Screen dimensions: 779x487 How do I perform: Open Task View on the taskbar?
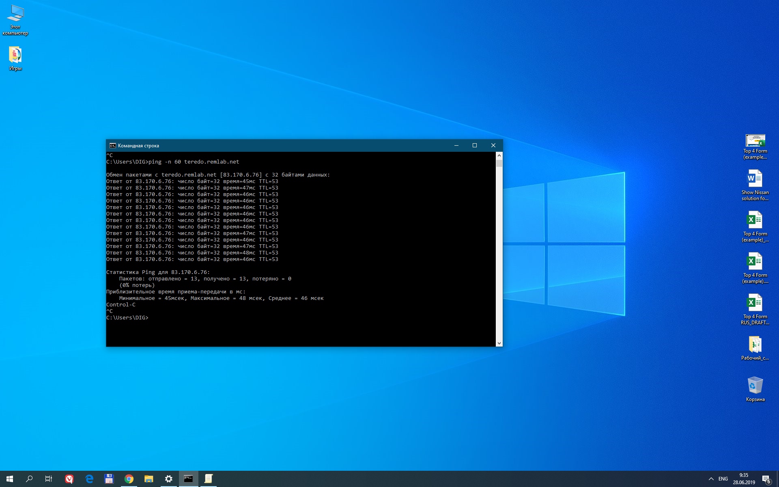tap(49, 479)
